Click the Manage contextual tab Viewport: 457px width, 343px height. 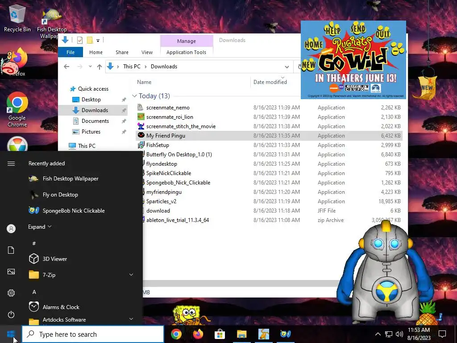click(187, 41)
